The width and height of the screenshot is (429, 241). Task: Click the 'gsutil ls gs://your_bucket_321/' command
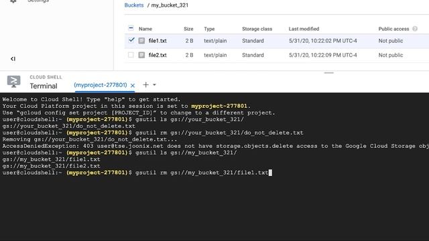click(x=190, y=119)
